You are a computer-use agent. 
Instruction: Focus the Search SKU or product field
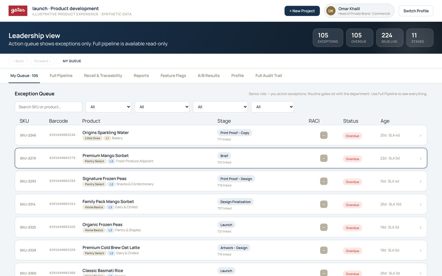[48, 107]
